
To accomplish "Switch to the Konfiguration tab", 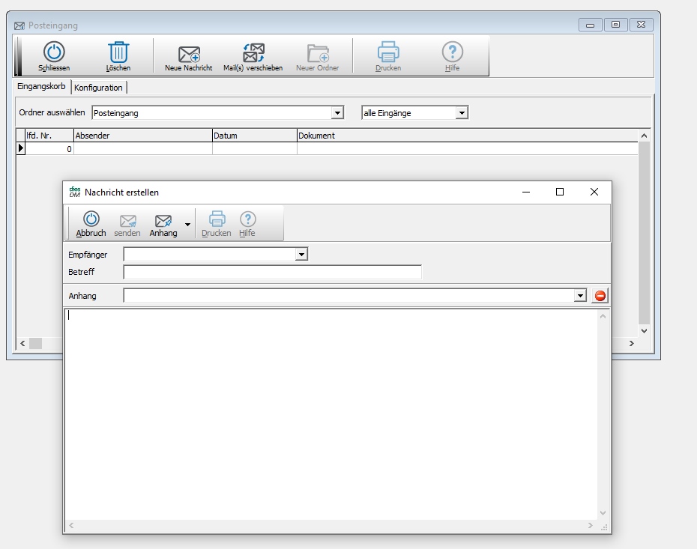I will [99, 88].
